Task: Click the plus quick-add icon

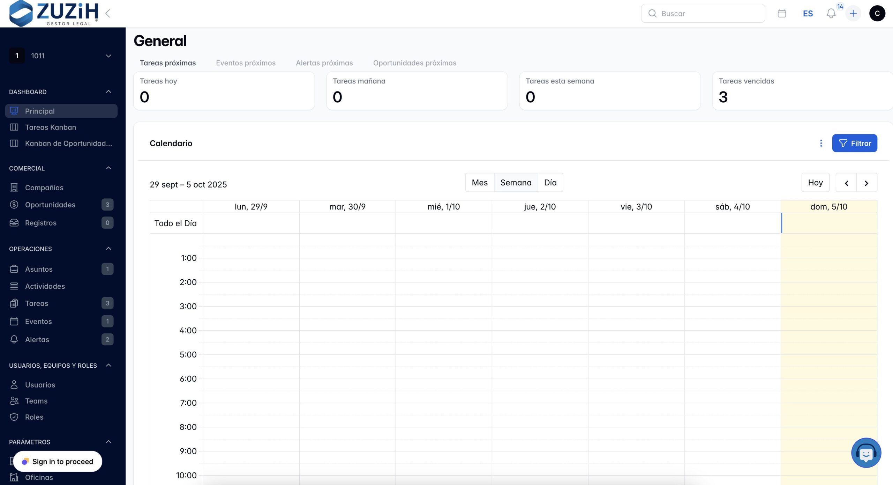Action: tap(853, 14)
